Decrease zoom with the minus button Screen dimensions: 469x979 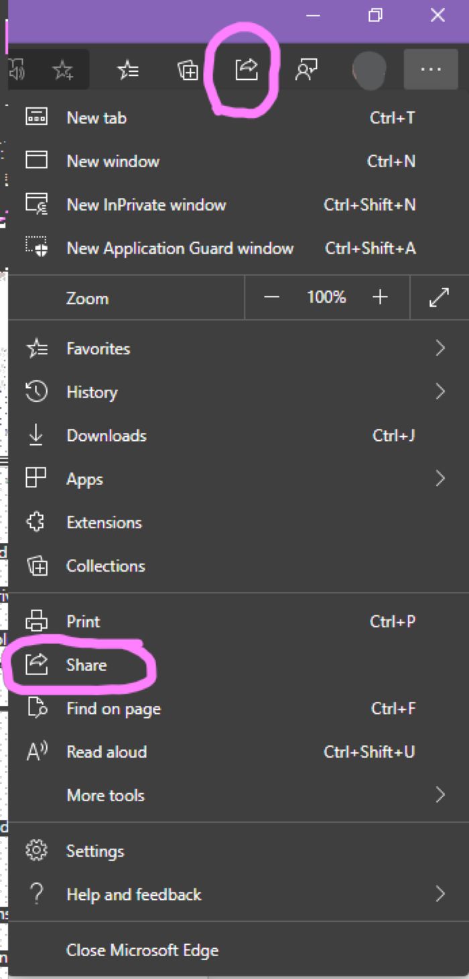(271, 297)
